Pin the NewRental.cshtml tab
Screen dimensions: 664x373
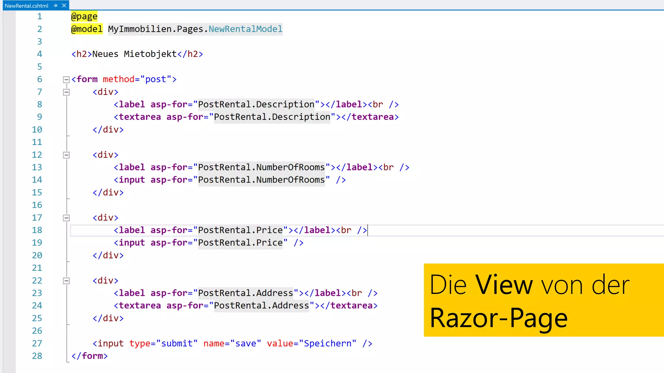point(55,6)
